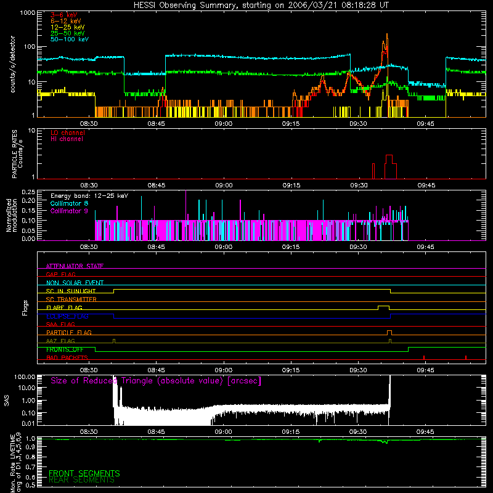Click the '0.01' tick on SAS axis

[28, 423]
